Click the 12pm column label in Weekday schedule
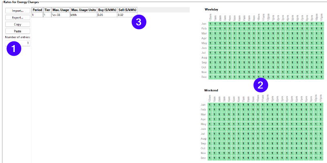Image resolution: width=327 pixels, height=163 pixels. [x=269, y=17]
